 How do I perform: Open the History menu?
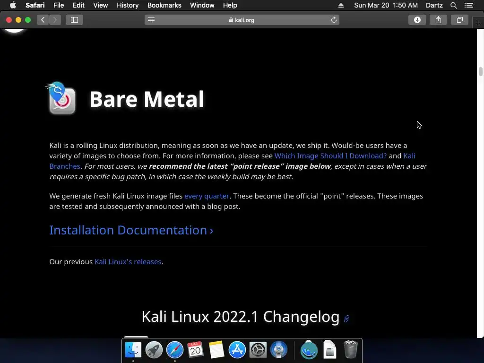coord(128,5)
